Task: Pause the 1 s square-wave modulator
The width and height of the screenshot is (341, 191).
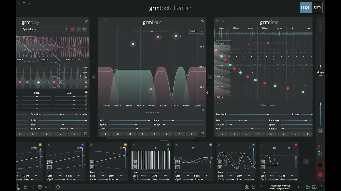Action: [x=135, y=167]
